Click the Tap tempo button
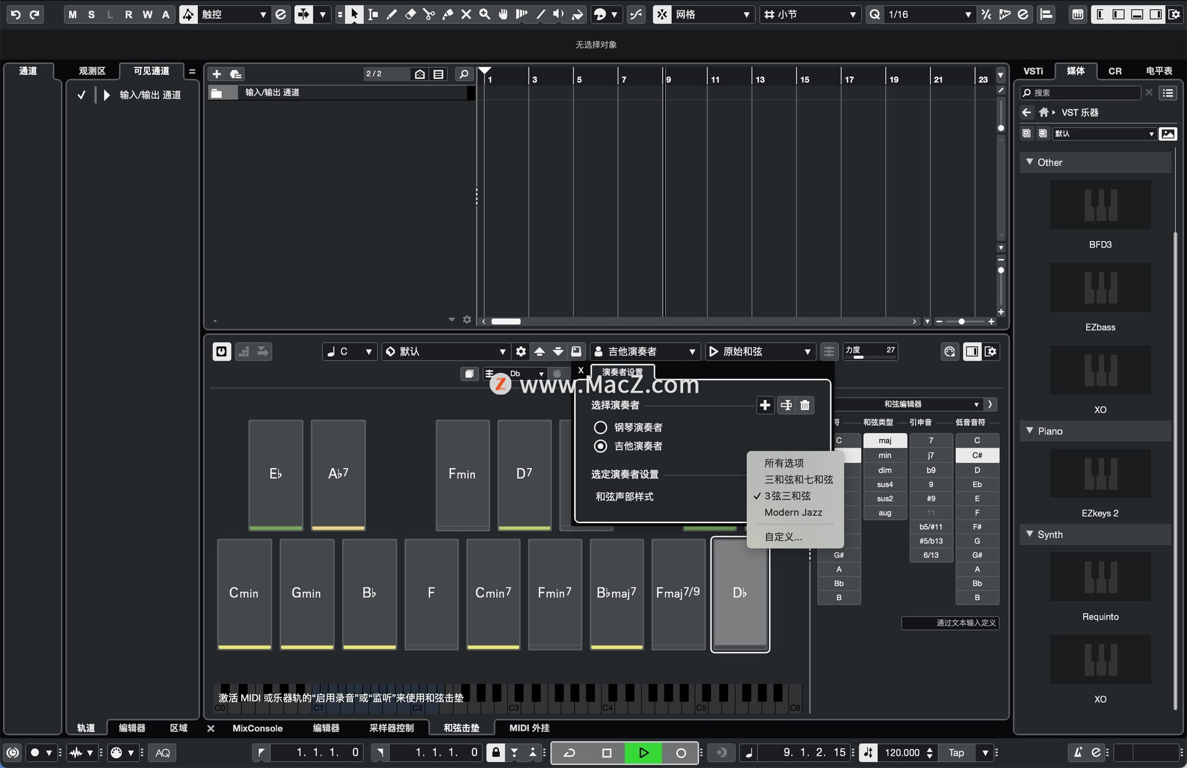The width and height of the screenshot is (1187, 768). tap(956, 753)
